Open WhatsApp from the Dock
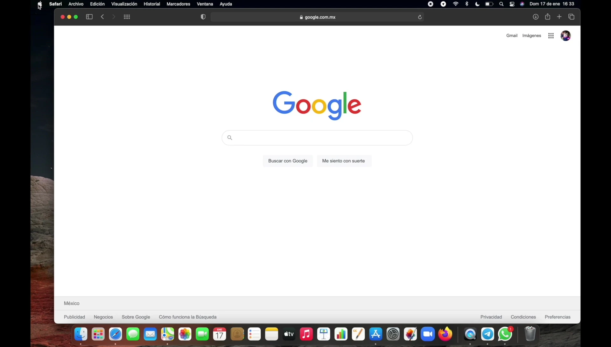The height and width of the screenshot is (347, 611). [505, 334]
